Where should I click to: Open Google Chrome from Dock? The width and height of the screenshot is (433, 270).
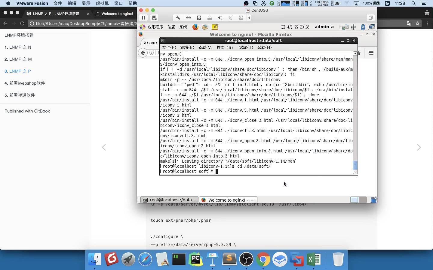[x=263, y=259]
